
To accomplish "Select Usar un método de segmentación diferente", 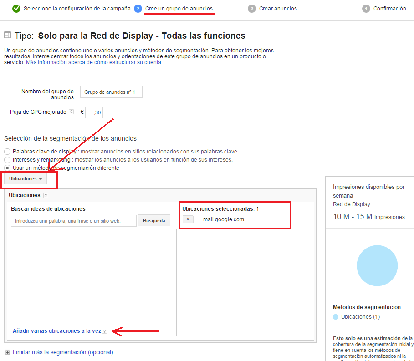I will (x=7, y=168).
